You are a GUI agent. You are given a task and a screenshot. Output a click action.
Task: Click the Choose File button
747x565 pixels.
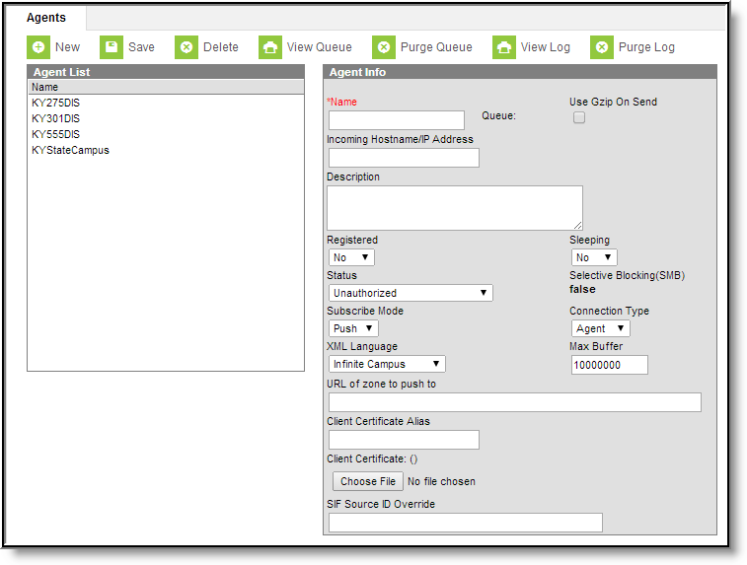[368, 481]
